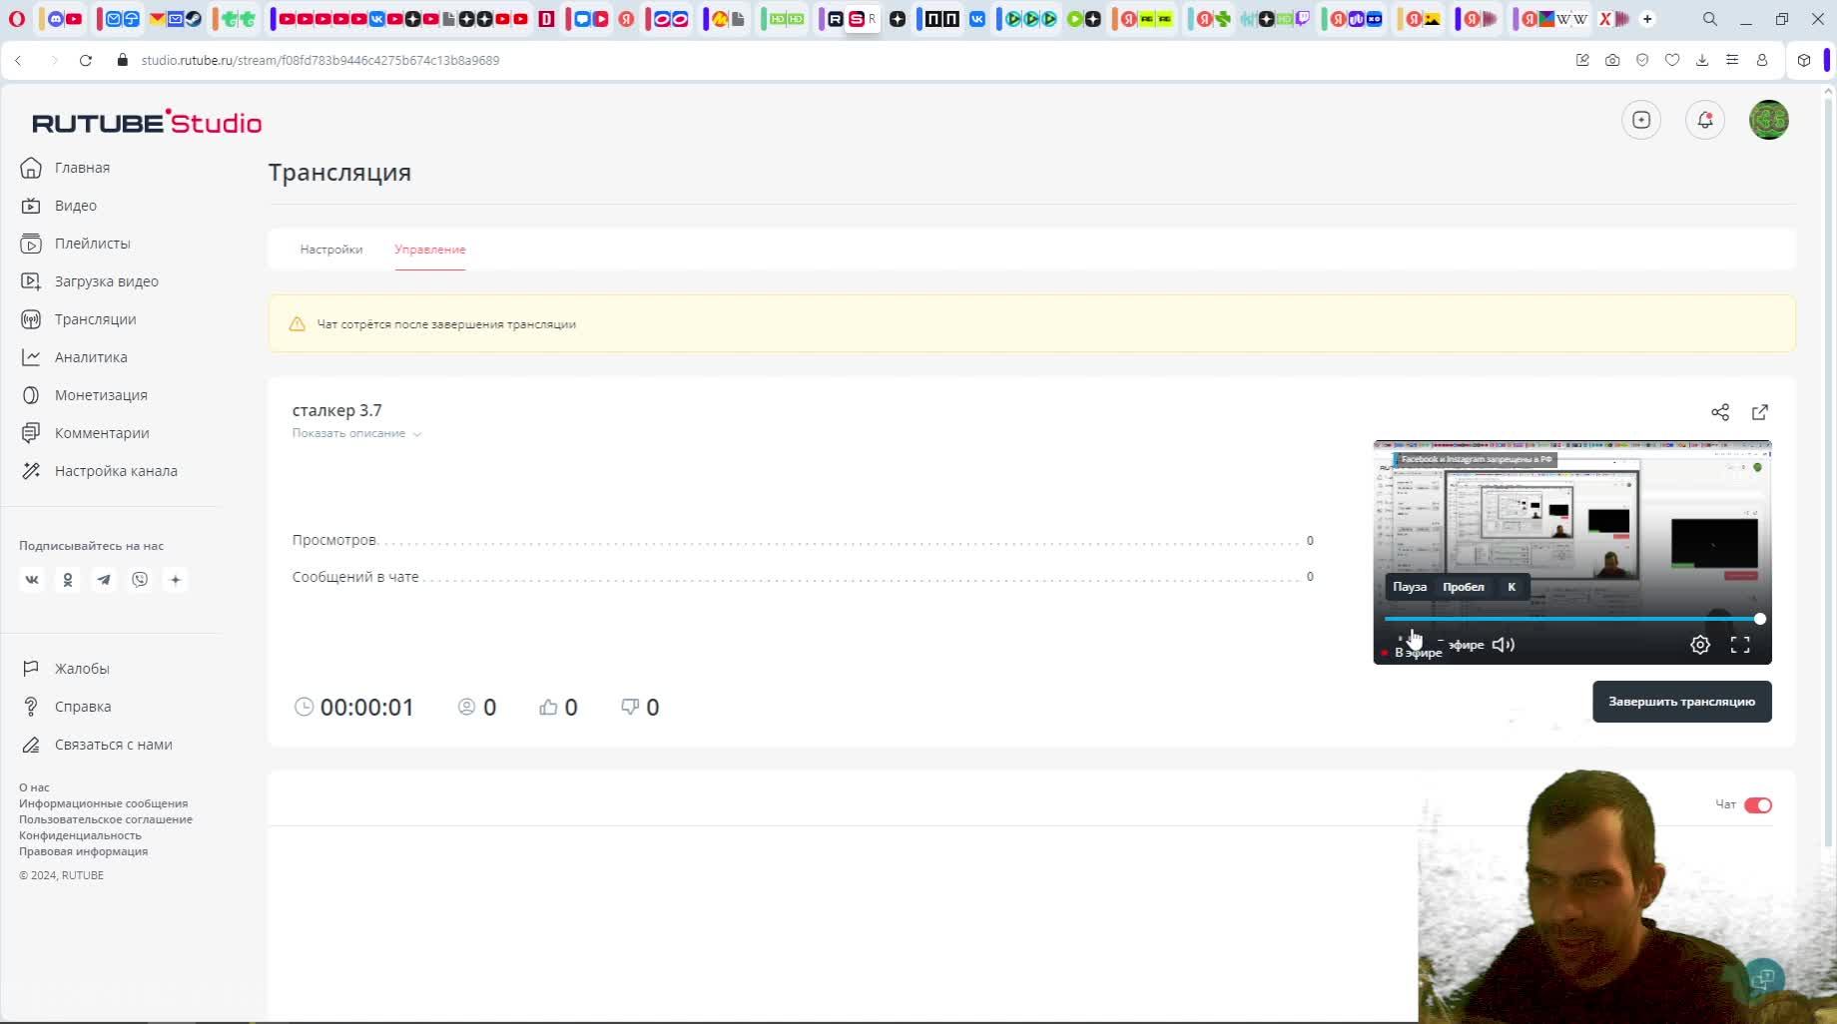Open the Odnoklassniki social link icon
The height and width of the screenshot is (1024, 1837).
pos(68,580)
